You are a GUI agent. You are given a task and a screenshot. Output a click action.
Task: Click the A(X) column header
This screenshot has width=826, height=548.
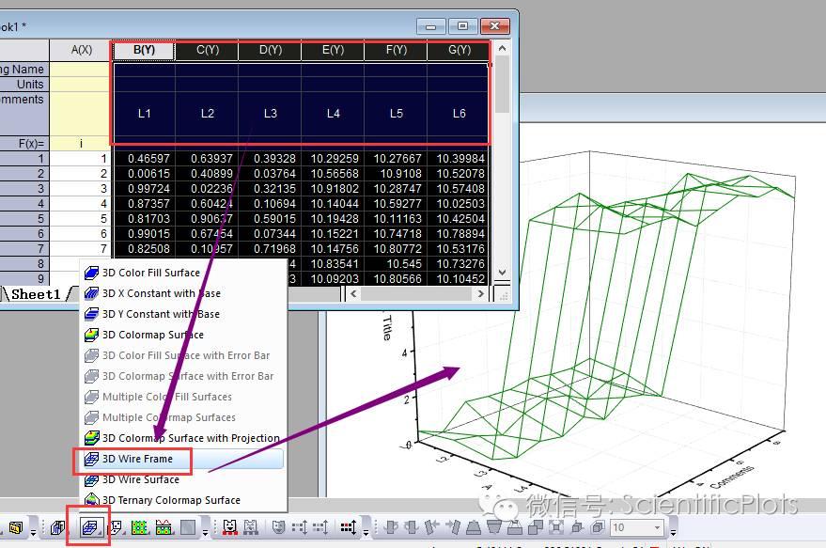(x=81, y=49)
